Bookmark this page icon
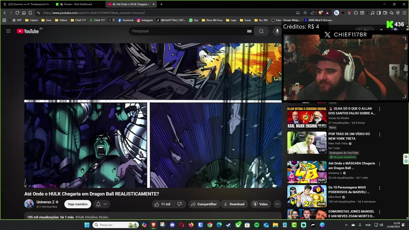This screenshot has width=409, height=230. tap(30, 13)
